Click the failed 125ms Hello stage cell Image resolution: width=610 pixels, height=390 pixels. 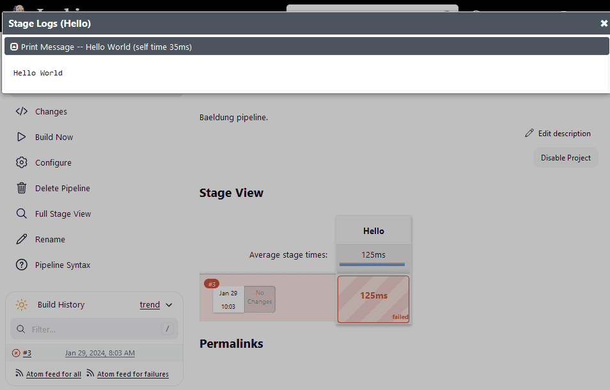[x=373, y=299]
